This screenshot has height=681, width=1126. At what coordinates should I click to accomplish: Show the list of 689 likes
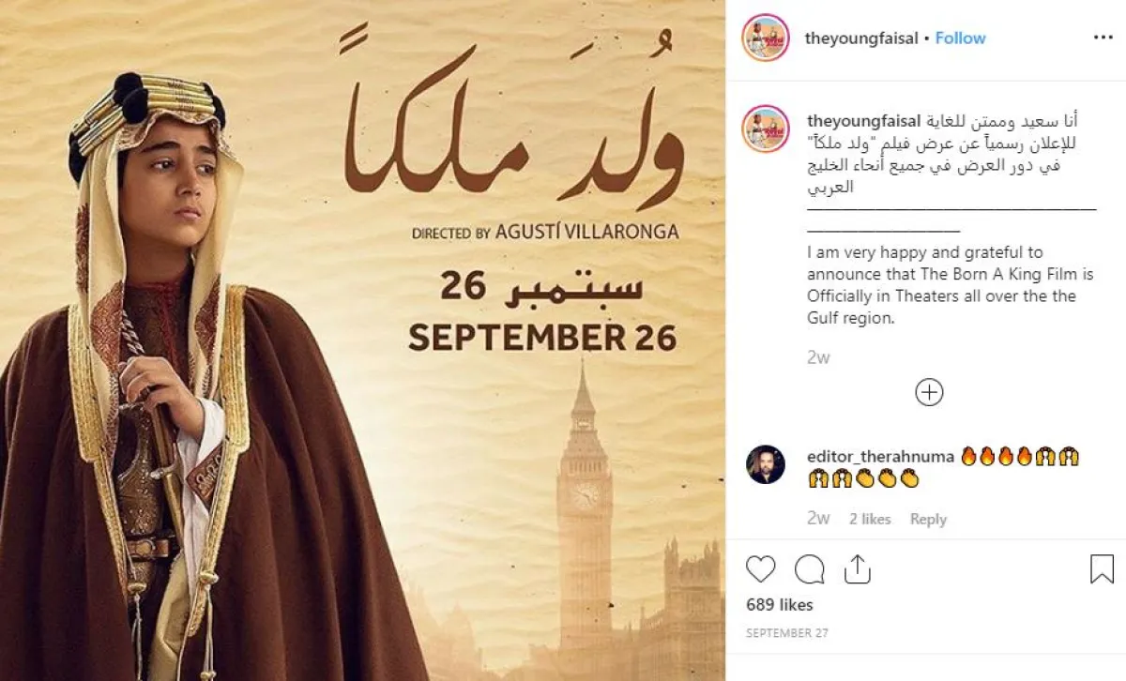pos(780,605)
